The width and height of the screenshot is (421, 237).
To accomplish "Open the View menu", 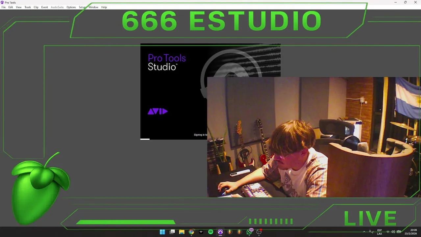I will pyautogui.click(x=19, y=7).
